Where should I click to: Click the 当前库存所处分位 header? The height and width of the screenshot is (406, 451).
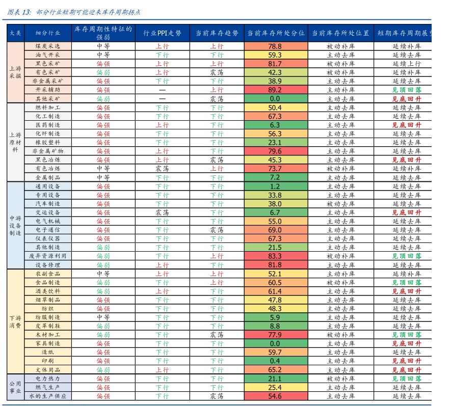point(275,33)
